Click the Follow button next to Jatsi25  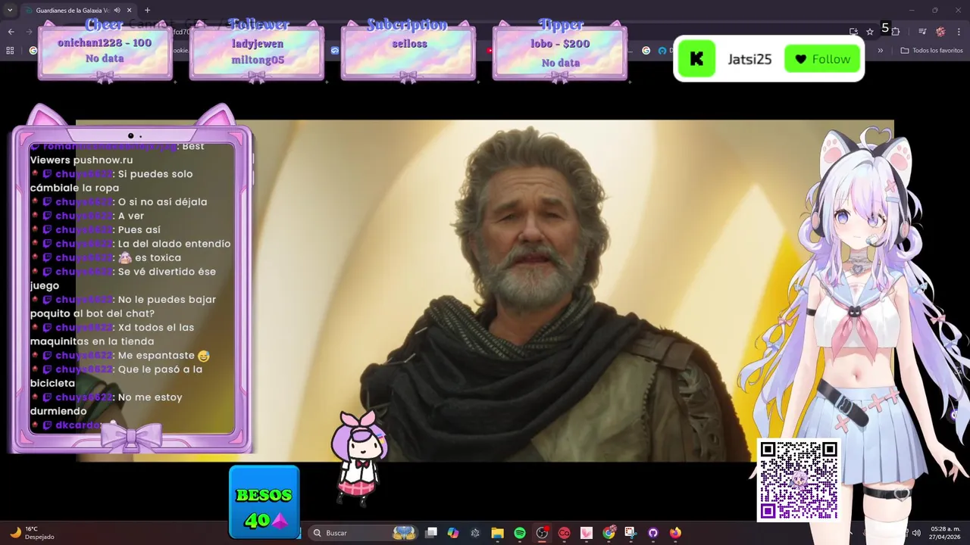pos(822,59)
